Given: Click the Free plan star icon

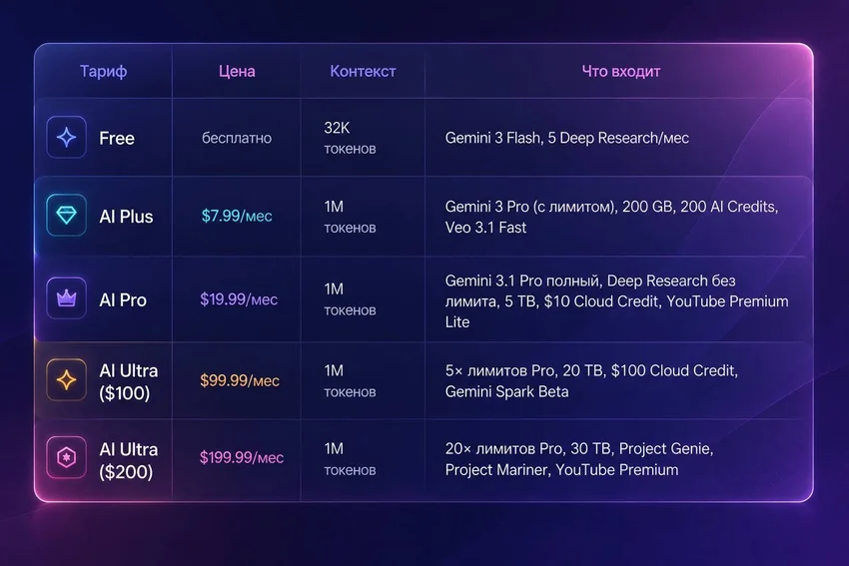Looking at the screenshot, I should tap(67, 138).
